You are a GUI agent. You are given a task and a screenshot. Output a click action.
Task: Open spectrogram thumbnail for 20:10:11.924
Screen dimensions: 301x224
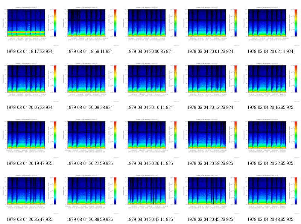click(x=150, y=82)
